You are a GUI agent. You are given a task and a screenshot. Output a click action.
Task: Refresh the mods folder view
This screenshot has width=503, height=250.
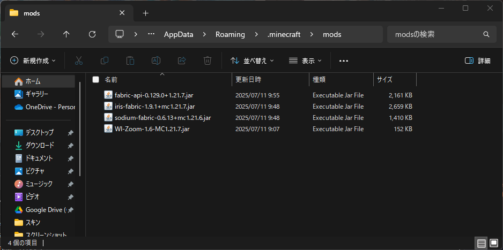pyautogui.click(x=92, y=34)
